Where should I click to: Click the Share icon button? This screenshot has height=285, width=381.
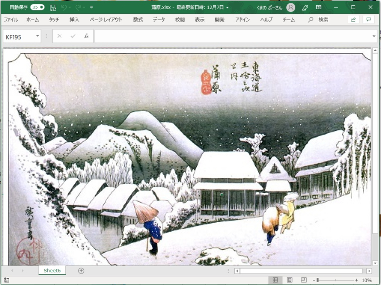(353, 20)
